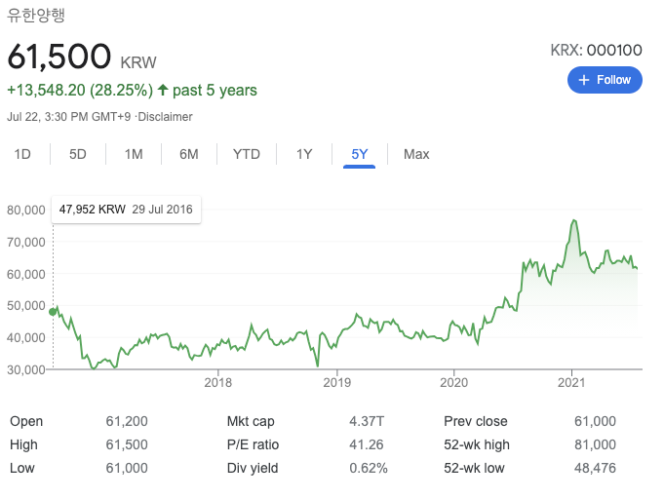Click the 30,000 y-axis label
The height and width of the screenshot is (500, 664).
(25, 370)
